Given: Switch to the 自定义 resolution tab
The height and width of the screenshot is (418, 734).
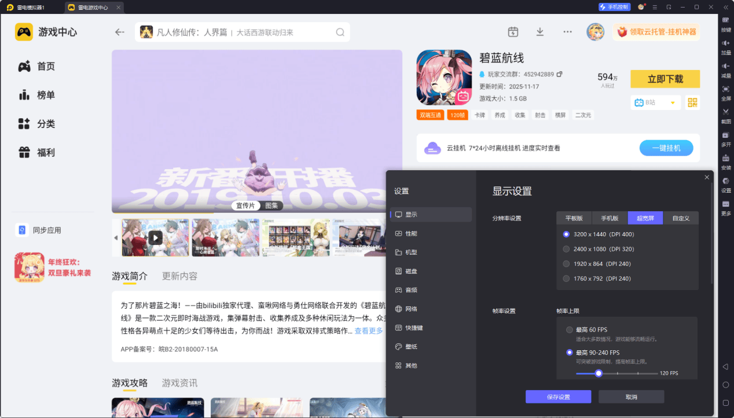Looking at the screenshot, I should 681,218.
